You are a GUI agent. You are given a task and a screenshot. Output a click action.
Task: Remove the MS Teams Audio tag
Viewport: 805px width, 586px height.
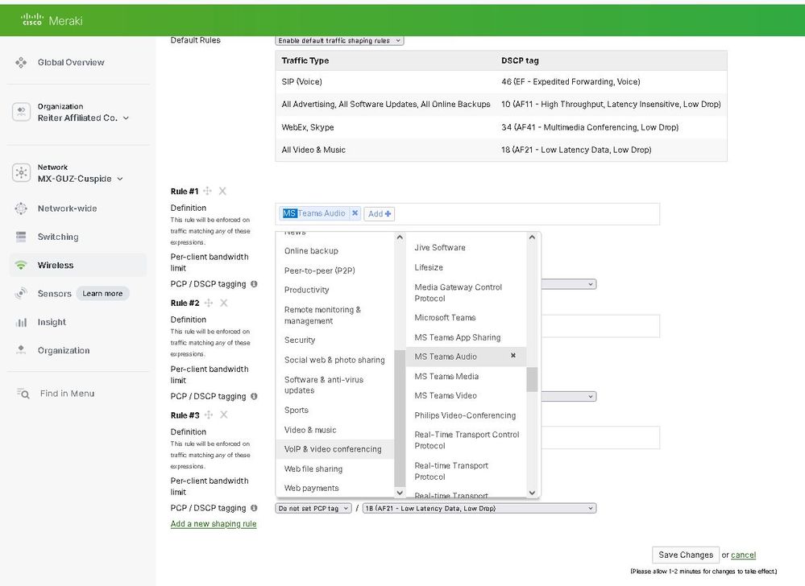pos(355,213)
